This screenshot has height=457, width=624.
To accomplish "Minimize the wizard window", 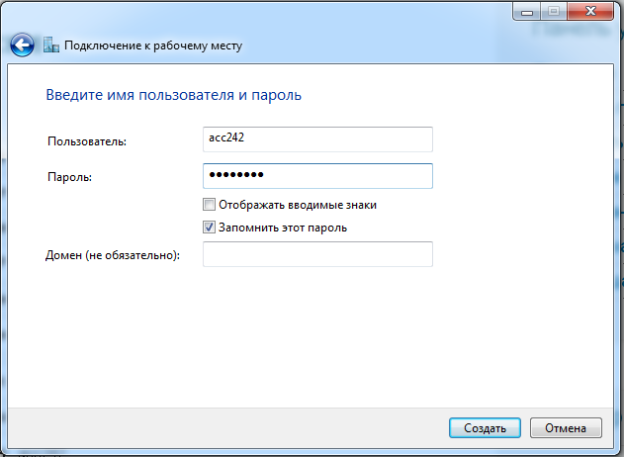I will [524, 12].
